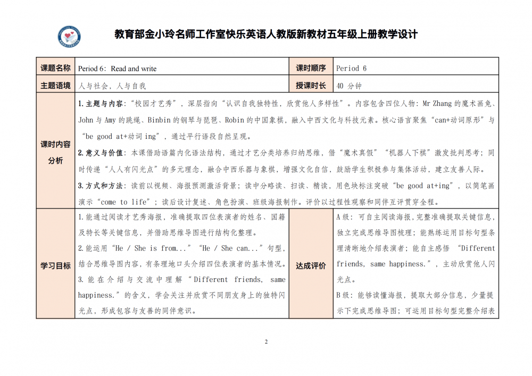Select the 达成评价 label cell

311,264
